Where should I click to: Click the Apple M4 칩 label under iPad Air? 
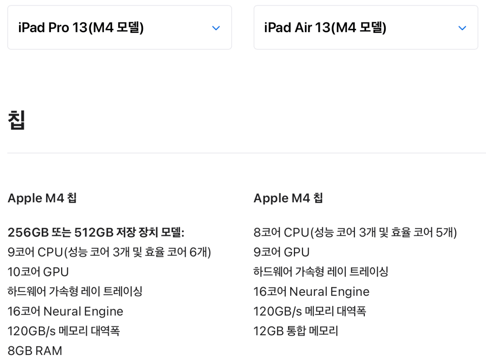tap(288, 198)
